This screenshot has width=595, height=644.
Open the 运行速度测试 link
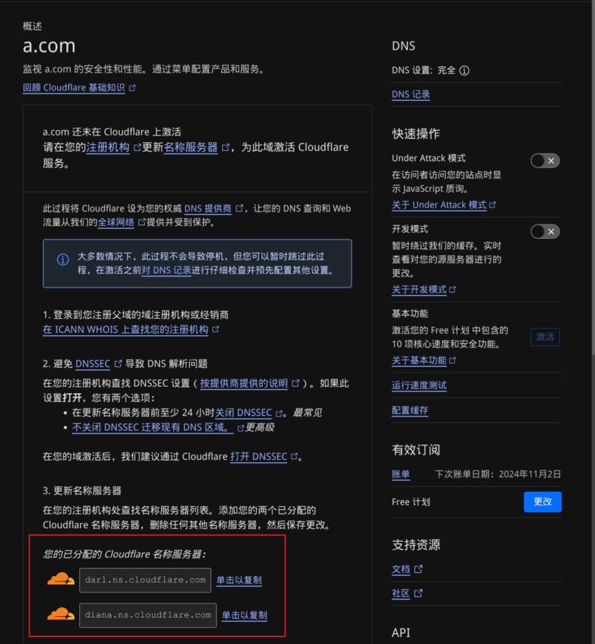(419, 386)
